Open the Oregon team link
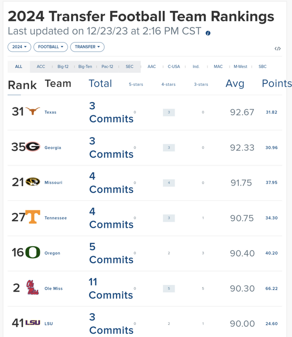The image size is (292, 337). tap(52, 253)
